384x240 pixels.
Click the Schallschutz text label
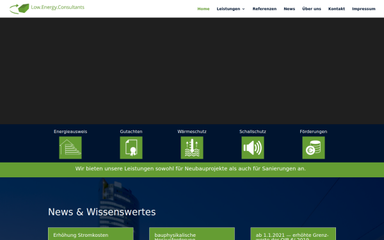[x=253, y=131]
